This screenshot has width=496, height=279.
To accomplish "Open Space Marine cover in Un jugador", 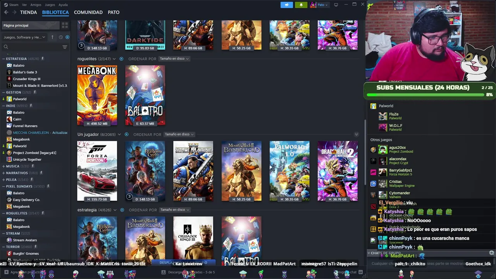I will [193, 171].
